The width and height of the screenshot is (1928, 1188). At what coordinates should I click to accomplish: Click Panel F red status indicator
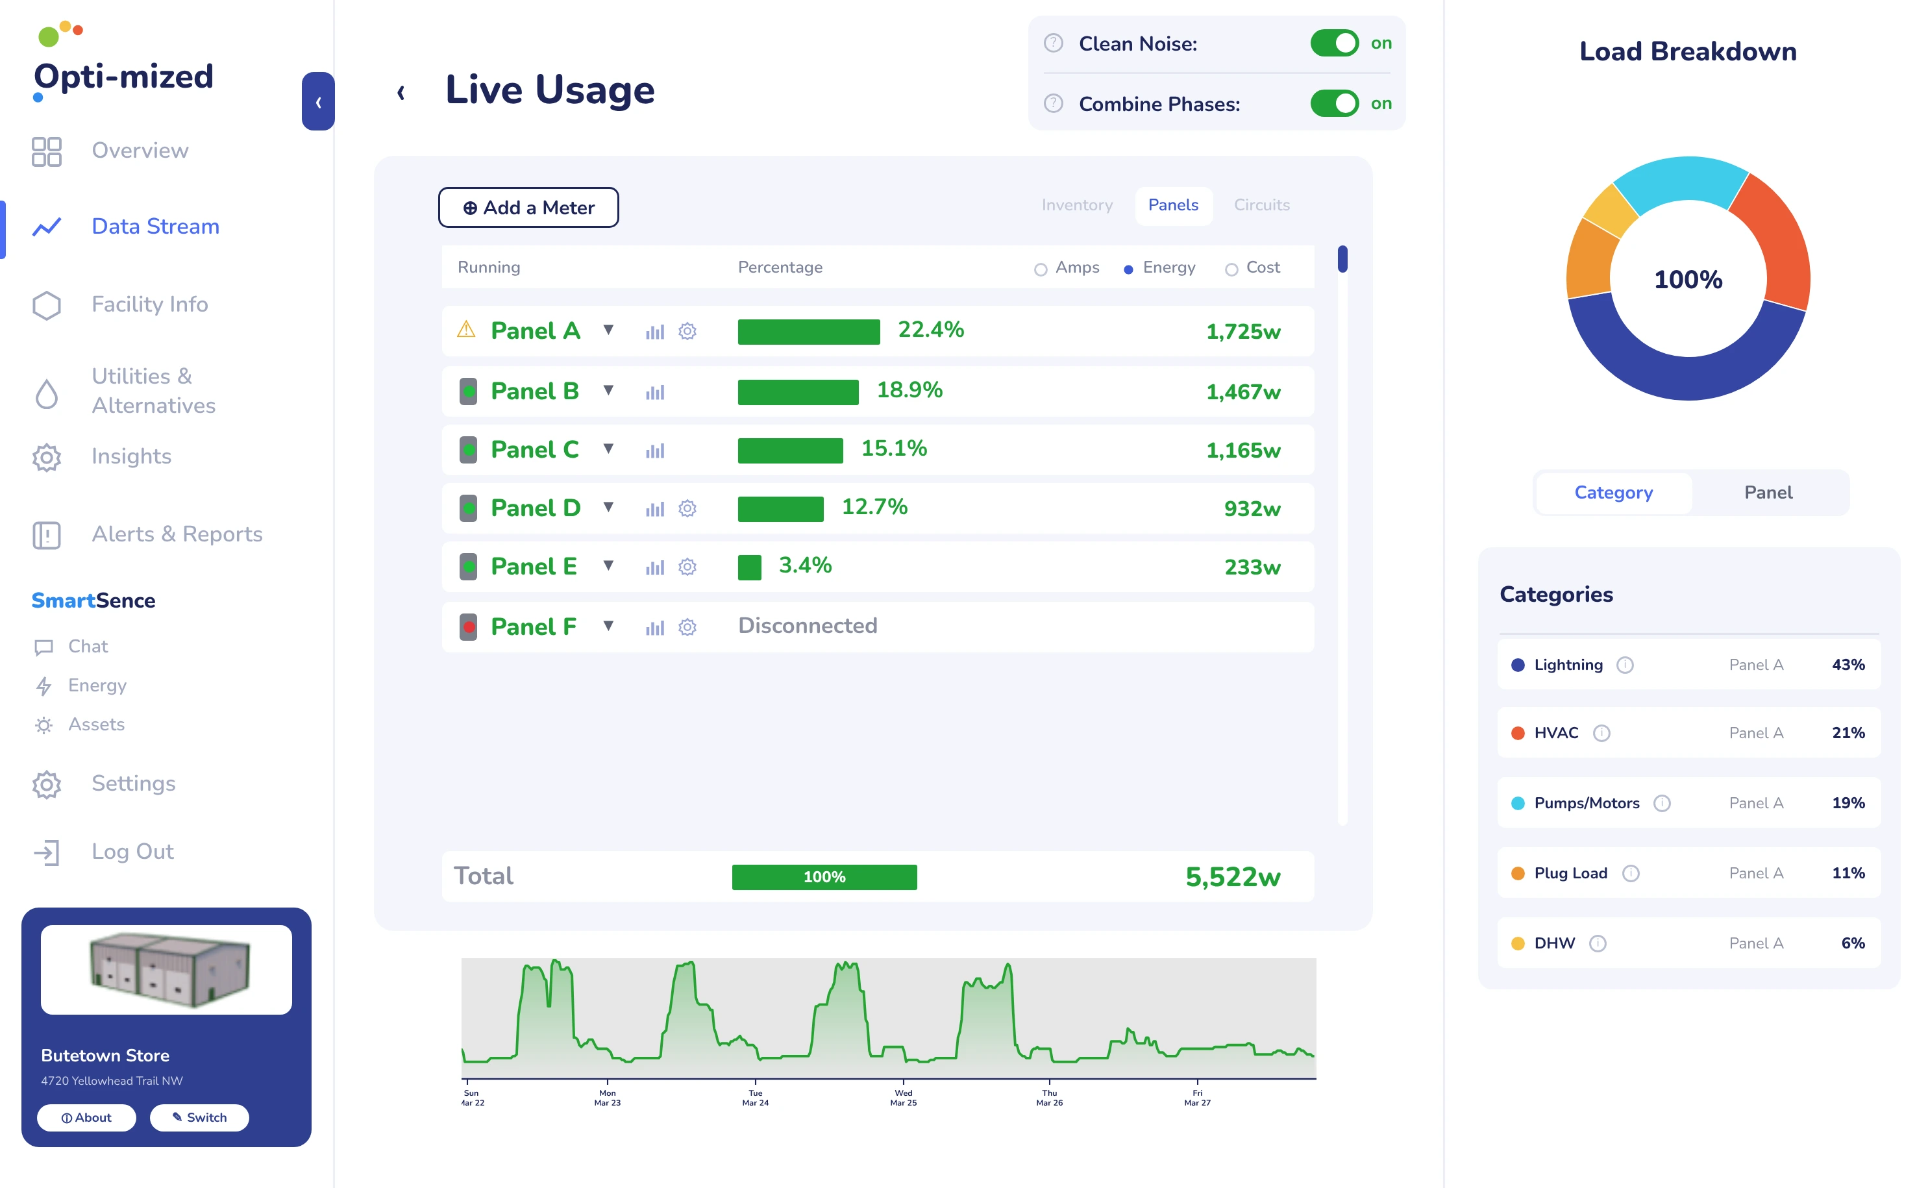pos(468,627)
